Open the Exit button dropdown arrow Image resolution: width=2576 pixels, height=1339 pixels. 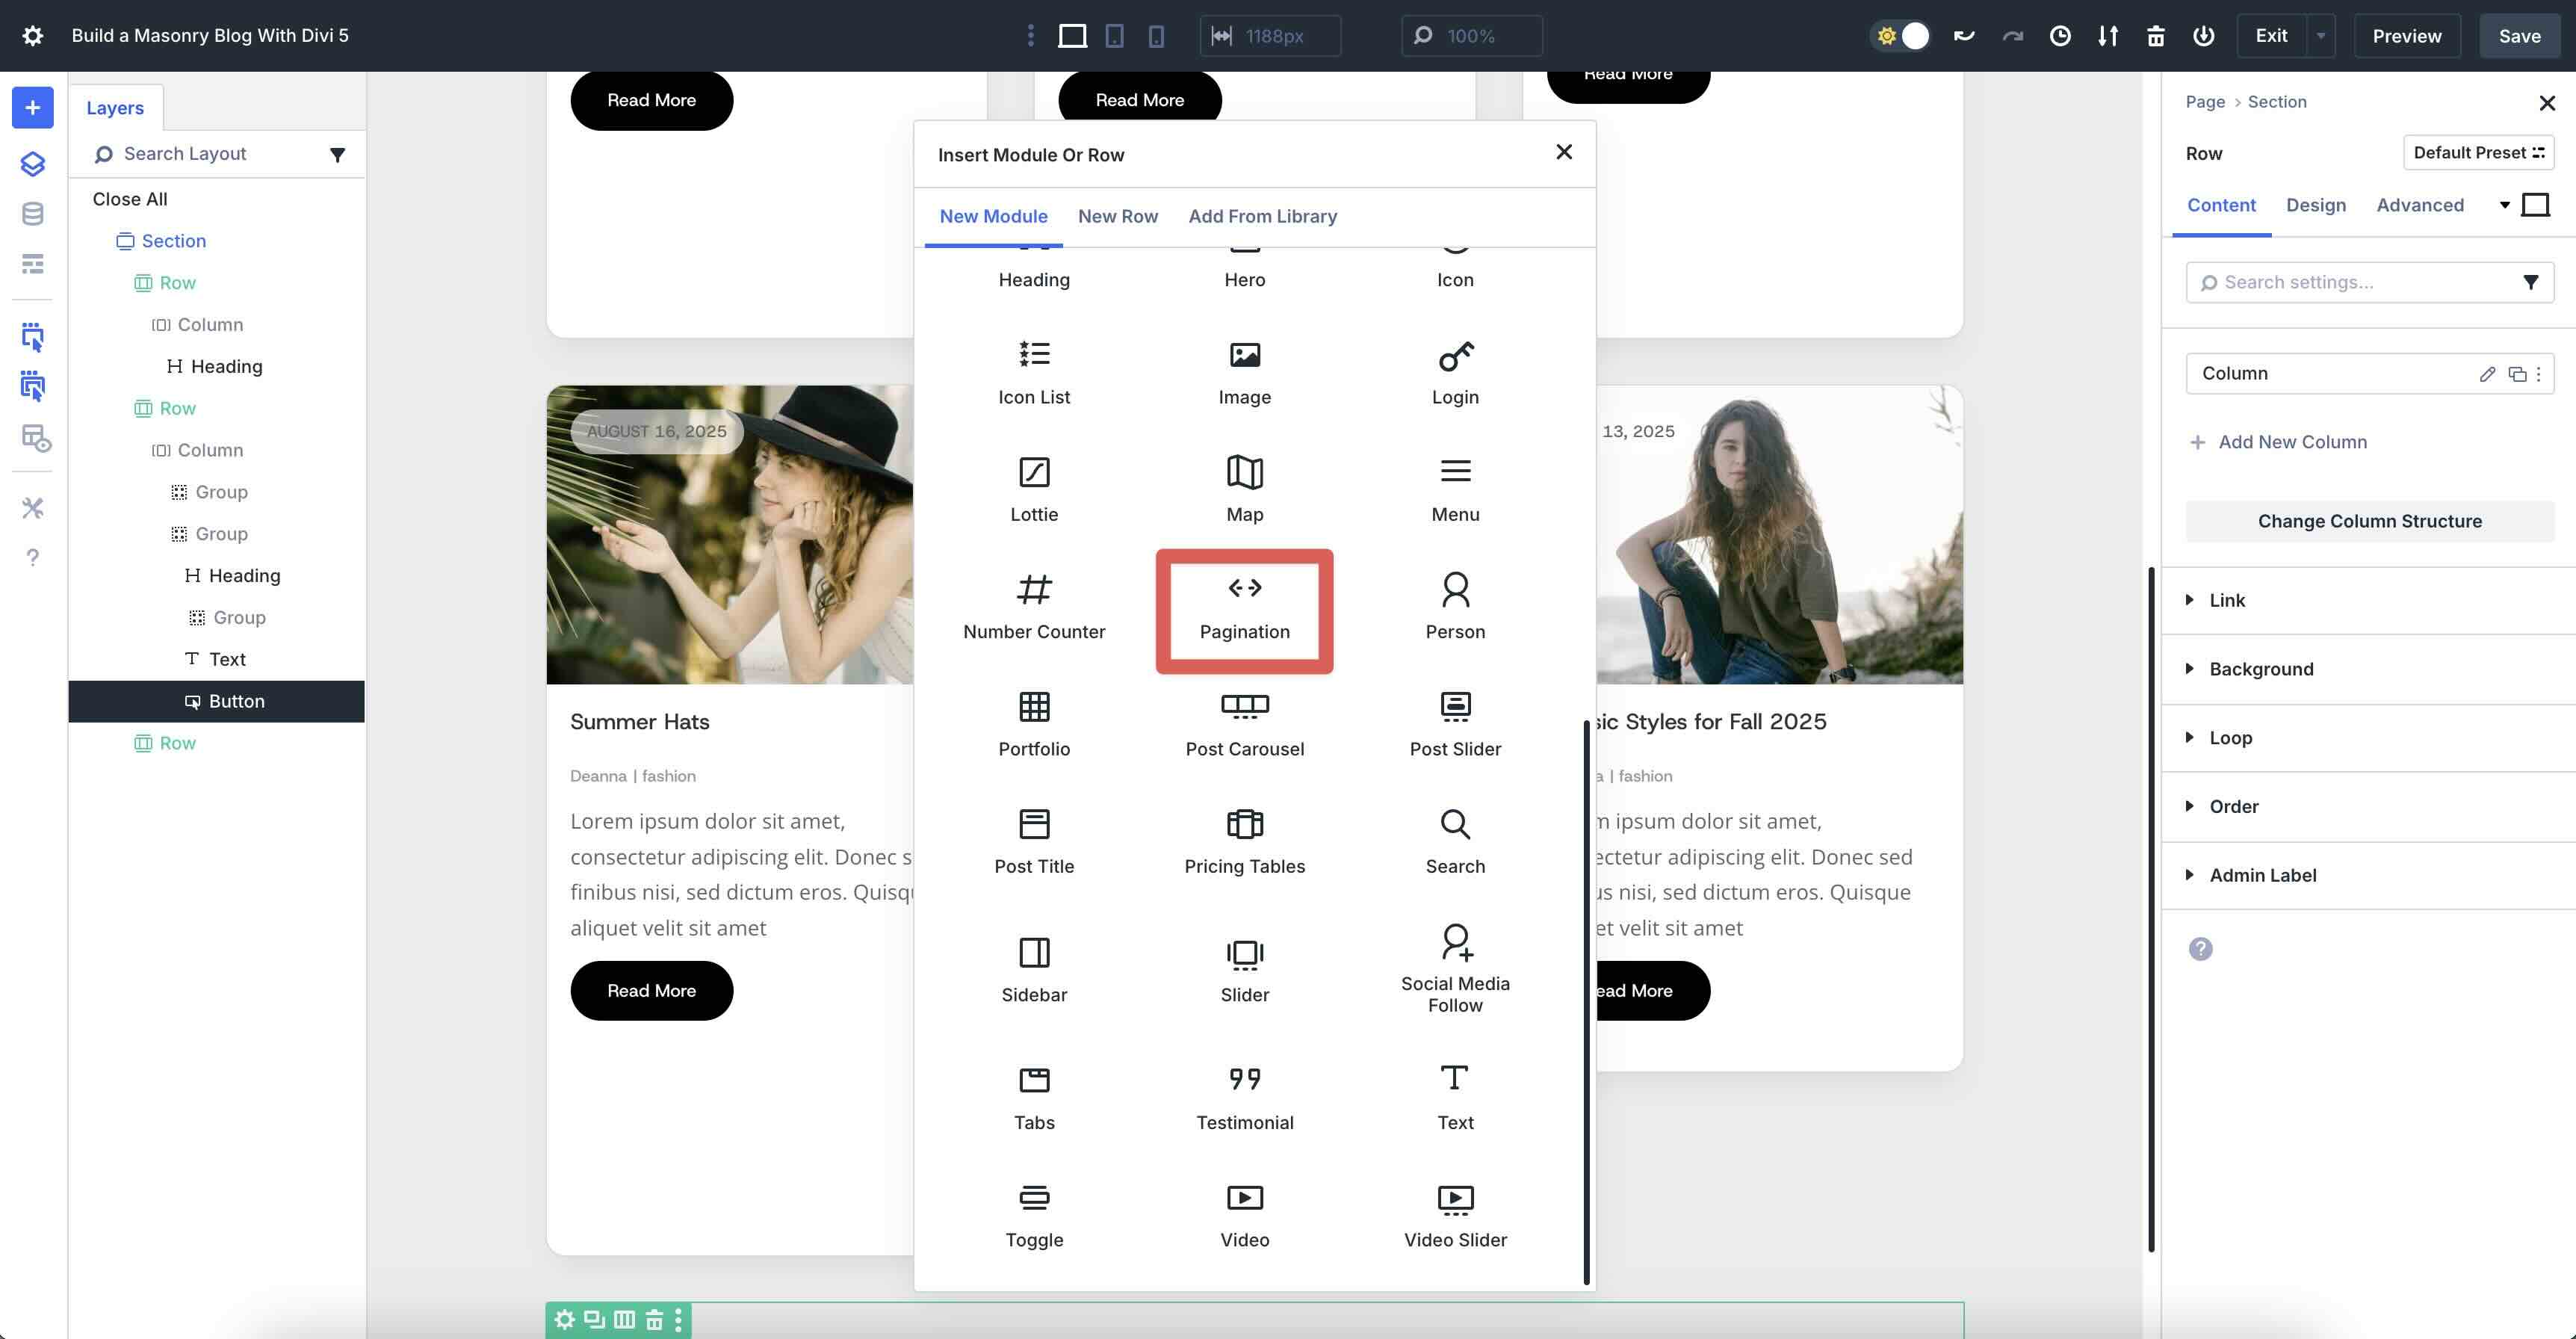(x=2322, y=35)
